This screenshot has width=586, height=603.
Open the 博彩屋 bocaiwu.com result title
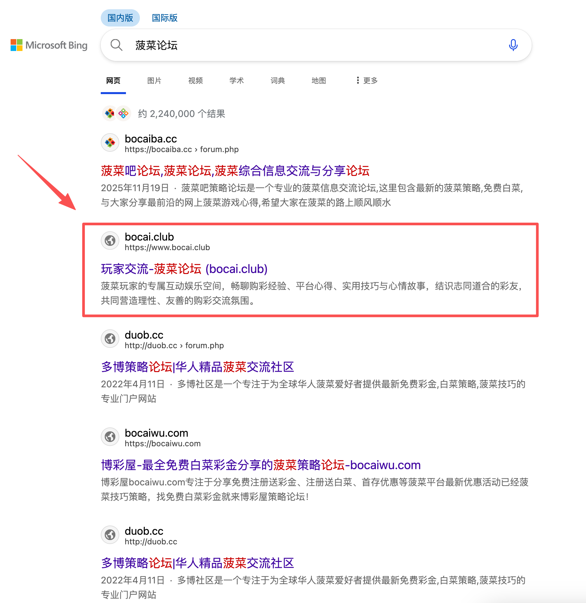click(261, 465)
